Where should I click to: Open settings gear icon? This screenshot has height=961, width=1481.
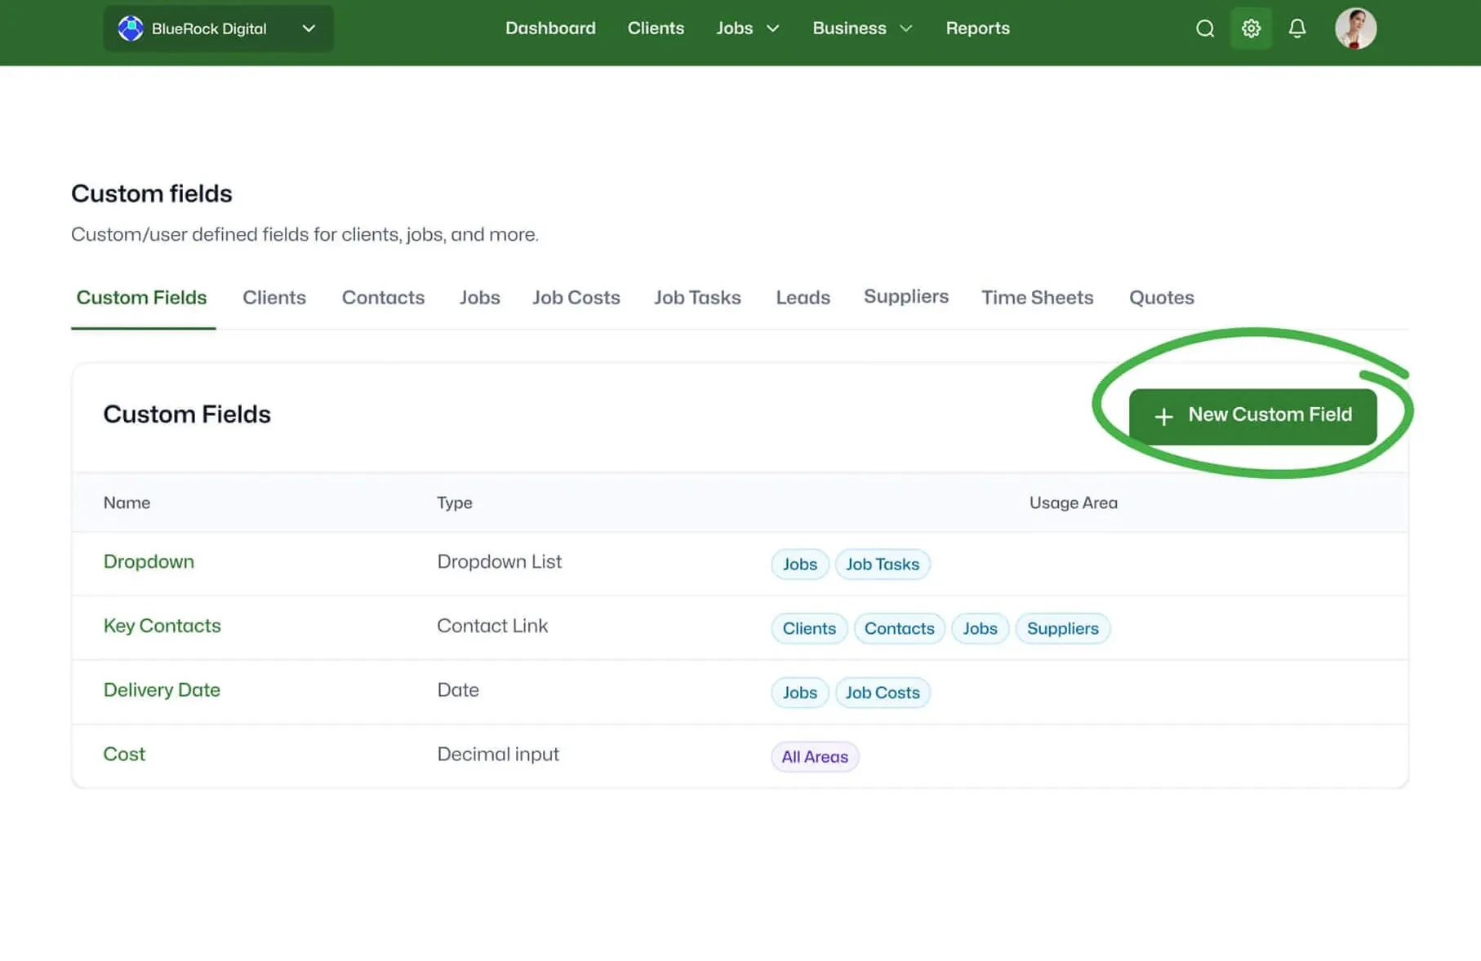tap(1251, 29)
